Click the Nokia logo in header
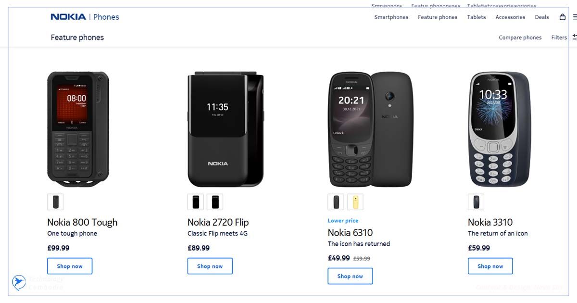This screenshot has height=303, width=577. click(x=68, y=17)
